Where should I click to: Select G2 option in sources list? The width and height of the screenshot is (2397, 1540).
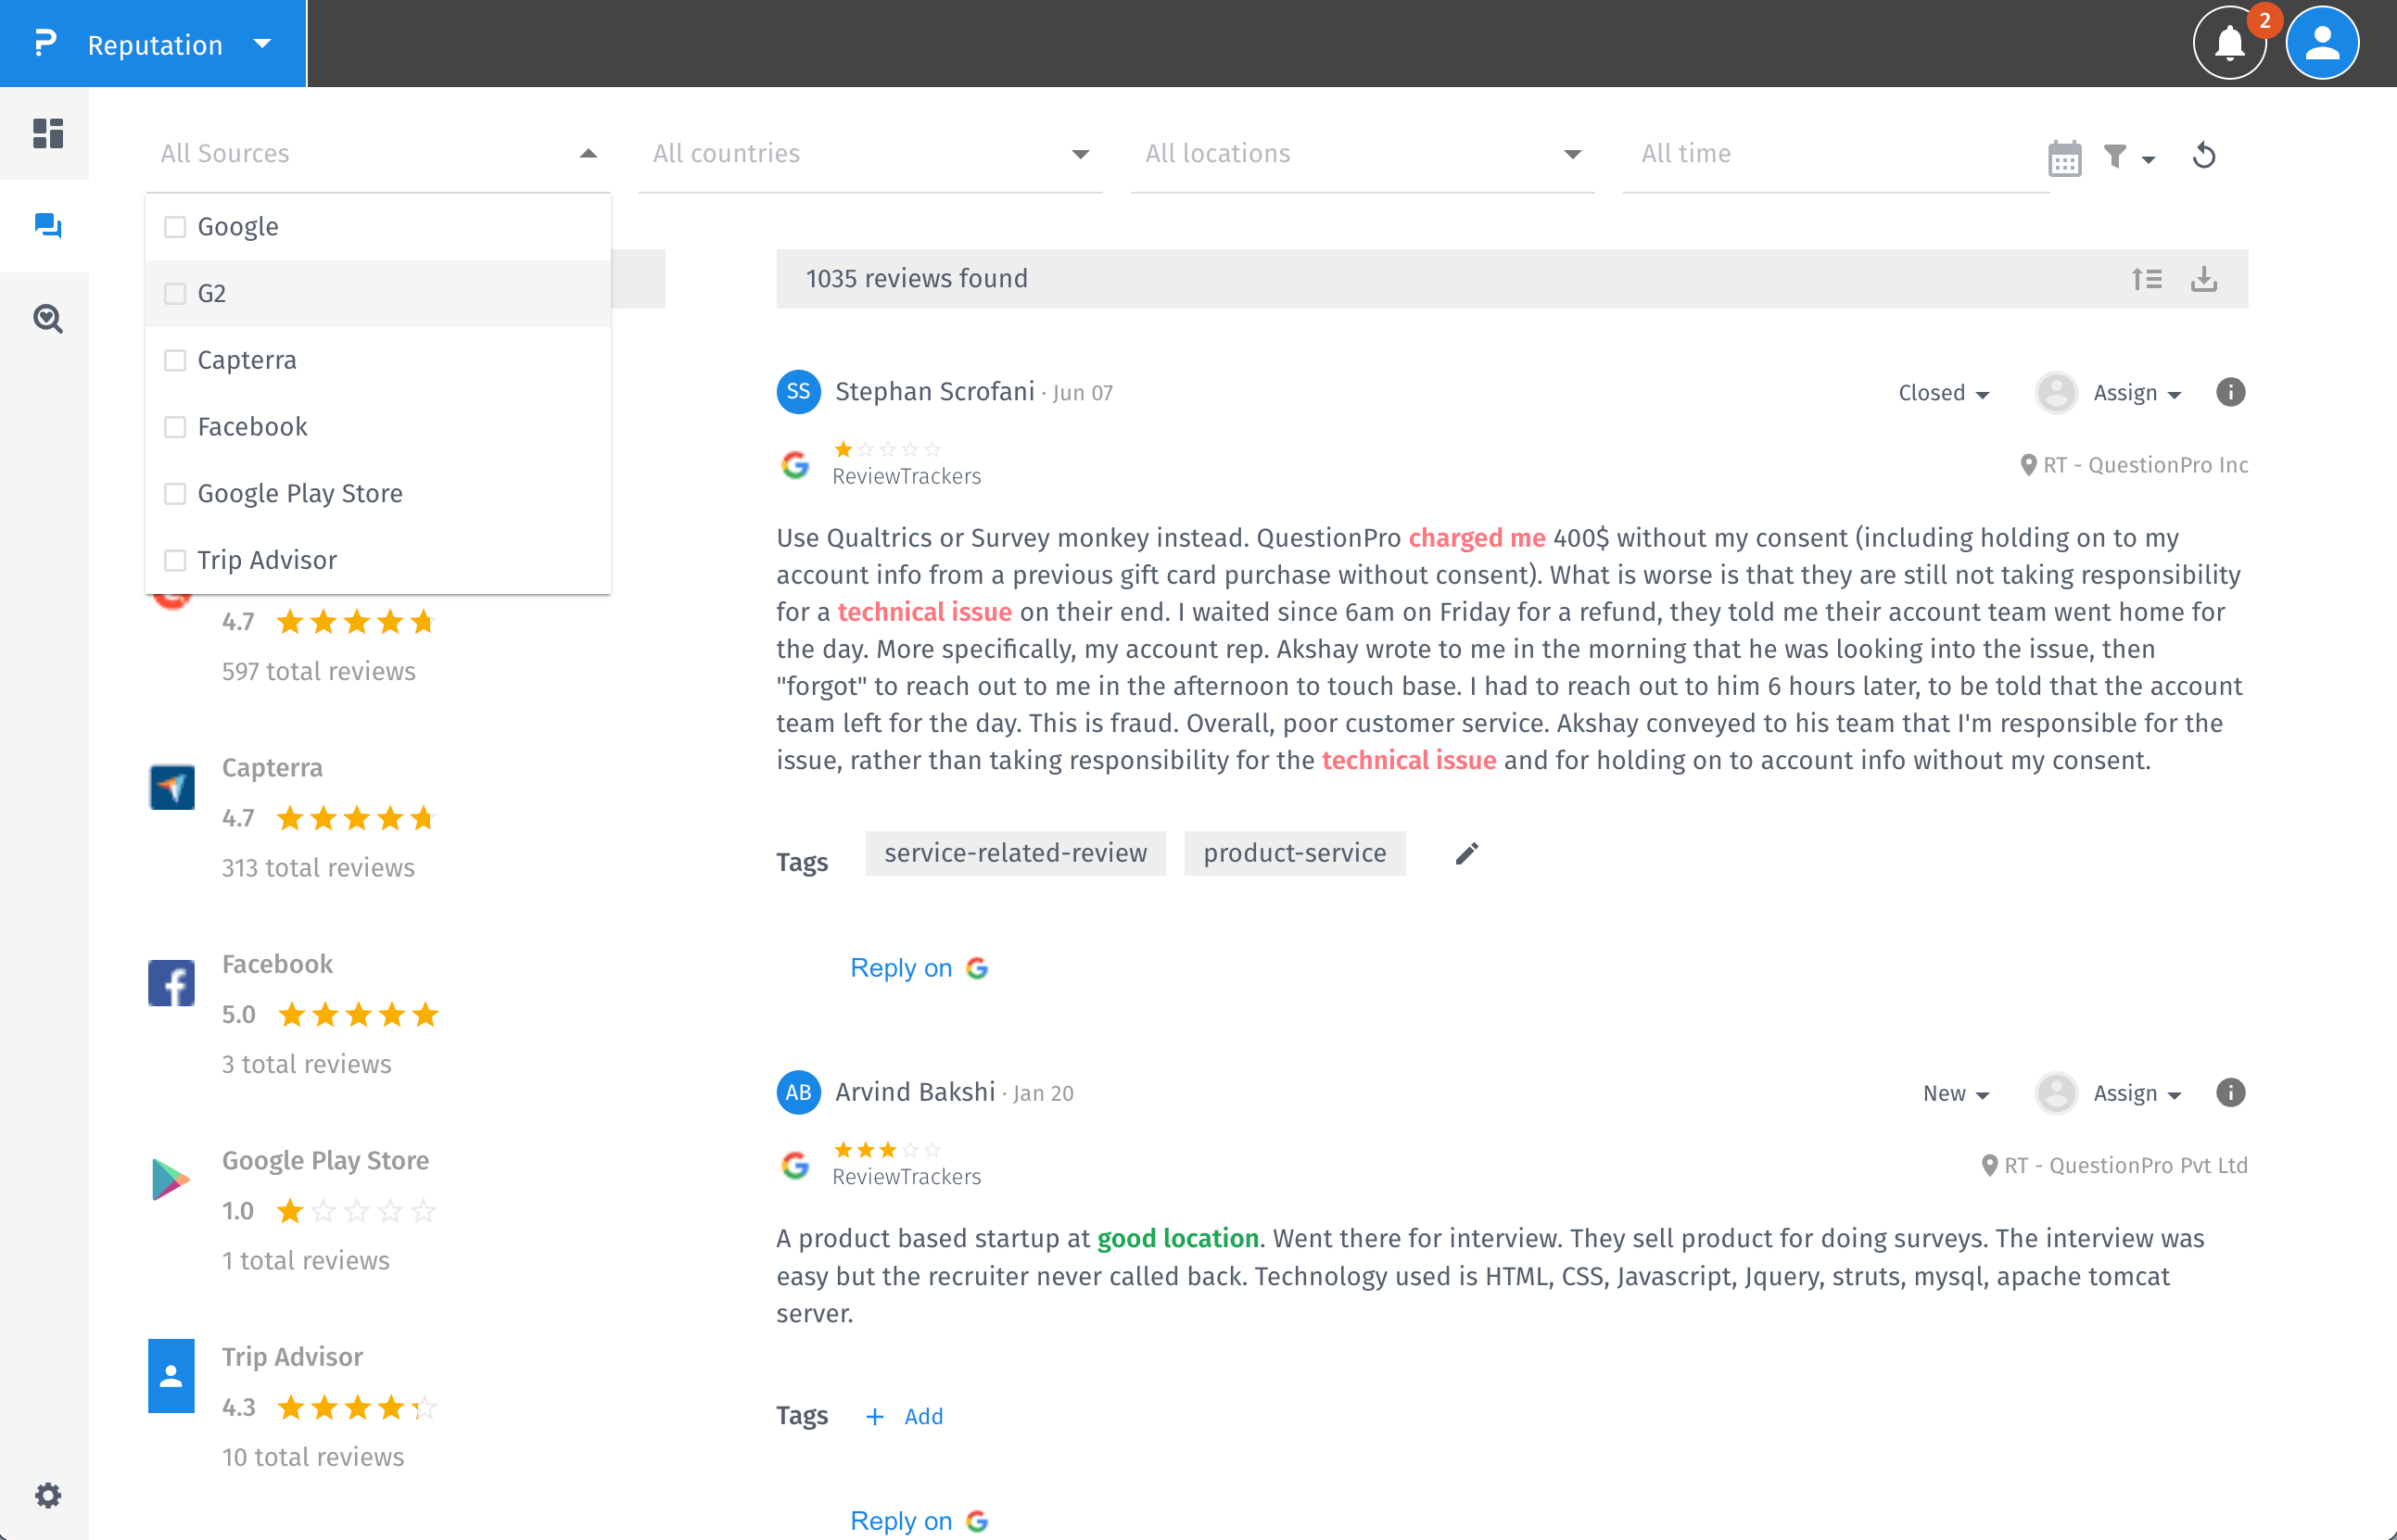coord(212,294)
